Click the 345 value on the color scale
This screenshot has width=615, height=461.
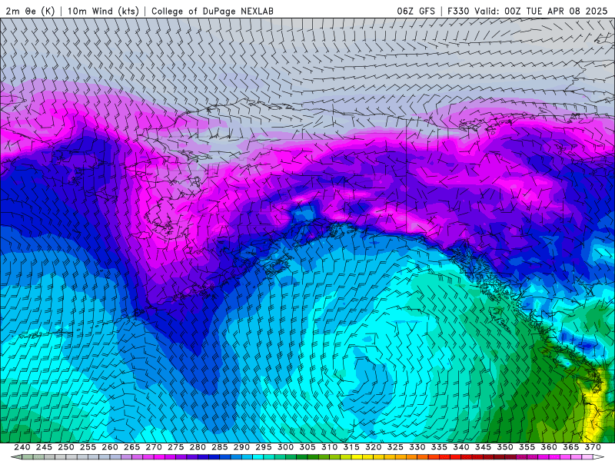484,447
